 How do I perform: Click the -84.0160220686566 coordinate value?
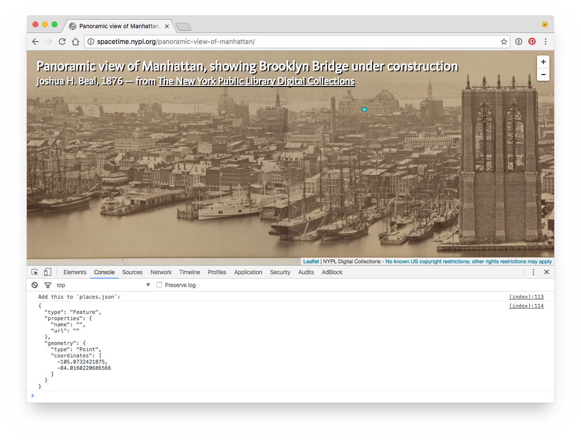[84, 368]
